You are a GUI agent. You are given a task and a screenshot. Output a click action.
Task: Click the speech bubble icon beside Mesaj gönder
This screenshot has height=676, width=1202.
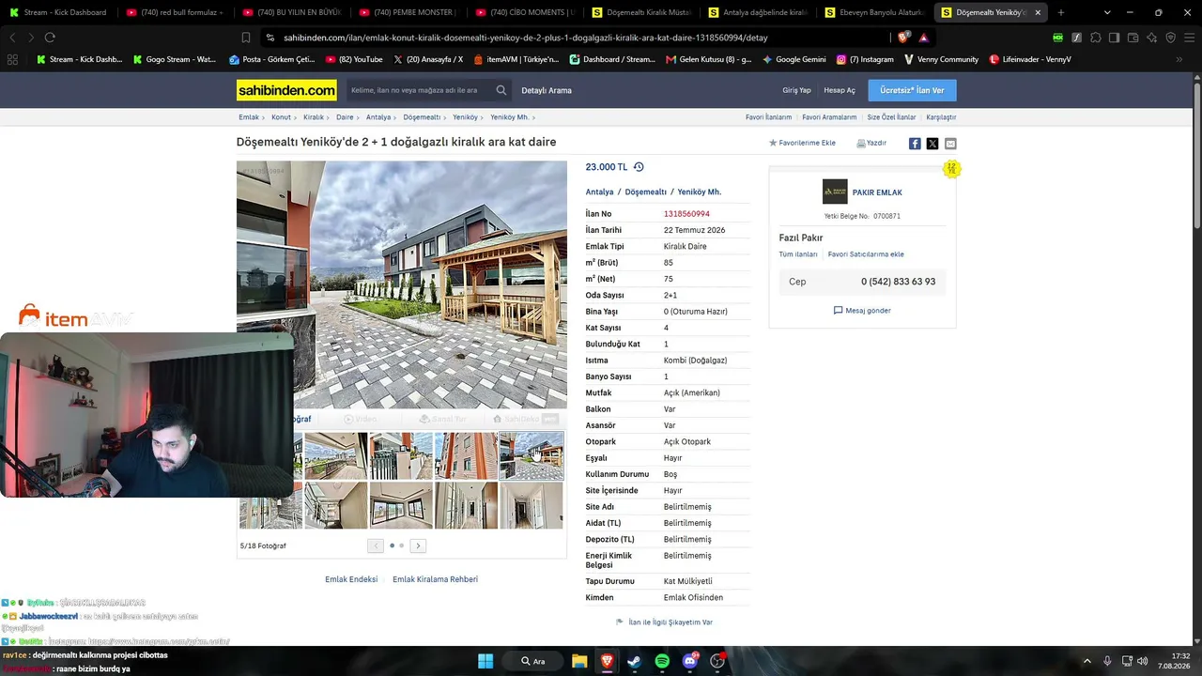[838, 311]
